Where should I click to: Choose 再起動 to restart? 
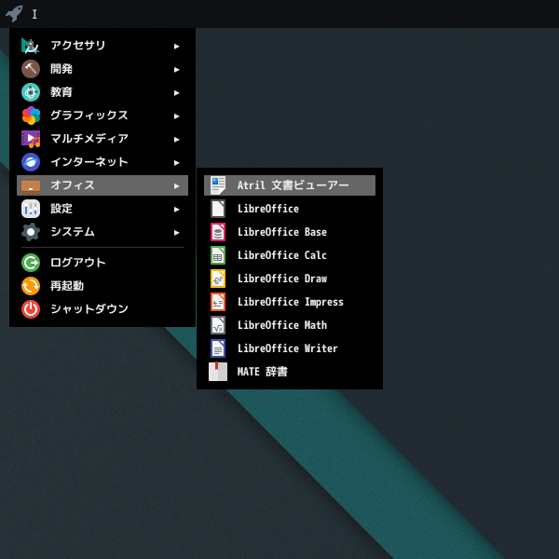[x=102, y=286]
